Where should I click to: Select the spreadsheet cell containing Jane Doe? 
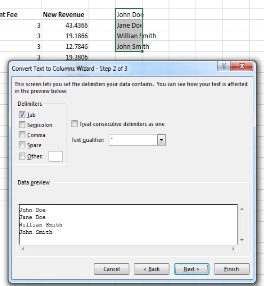129,25
